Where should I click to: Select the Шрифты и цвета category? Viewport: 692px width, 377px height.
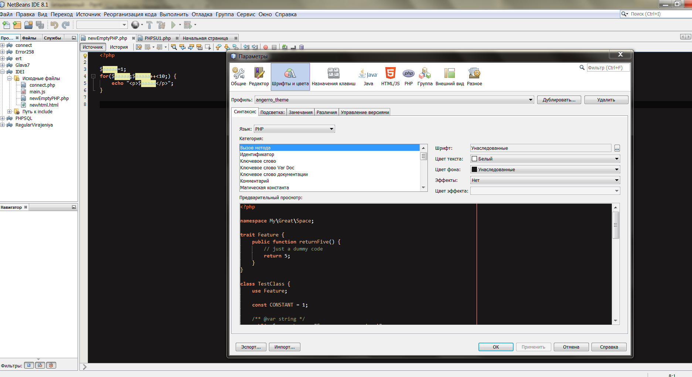pos(290,77)
